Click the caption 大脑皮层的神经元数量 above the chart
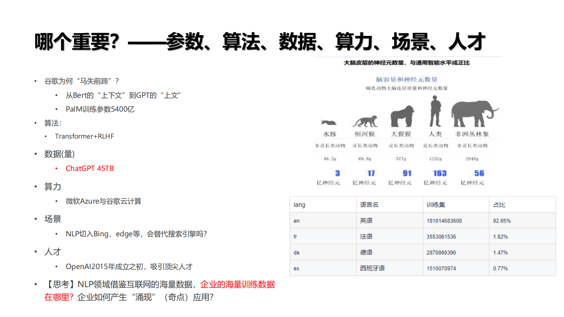The image size is (564, 317). (407, 63)
